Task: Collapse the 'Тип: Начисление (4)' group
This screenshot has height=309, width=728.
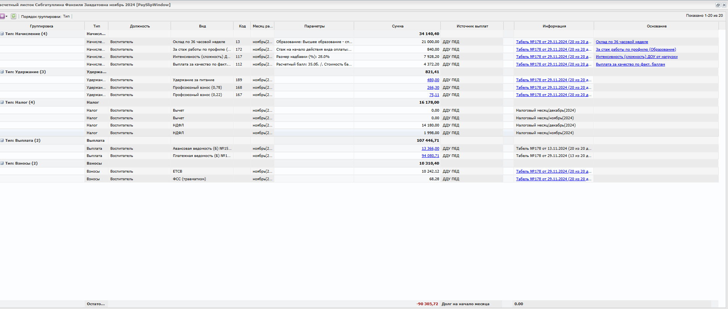Action: click(2, 34)
